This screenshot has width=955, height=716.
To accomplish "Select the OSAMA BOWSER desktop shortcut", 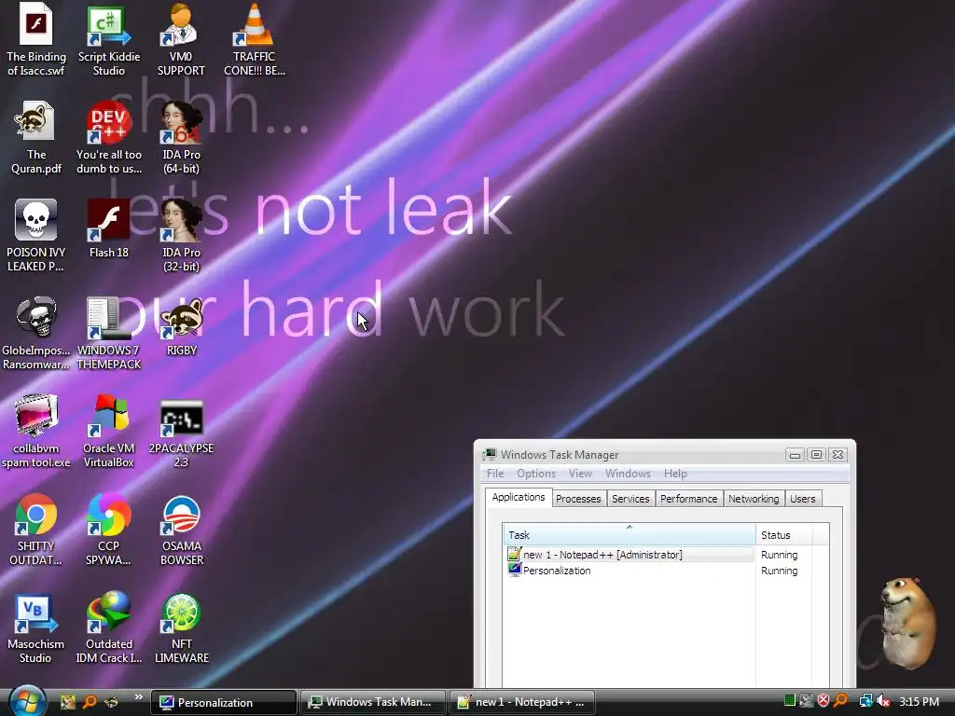I will pyautogui.click(x=181, y=530).
